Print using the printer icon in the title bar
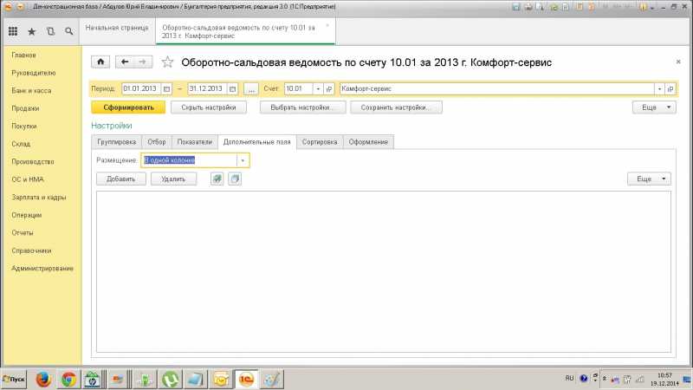This screenshot has width=693, height=390. point(528,7)
